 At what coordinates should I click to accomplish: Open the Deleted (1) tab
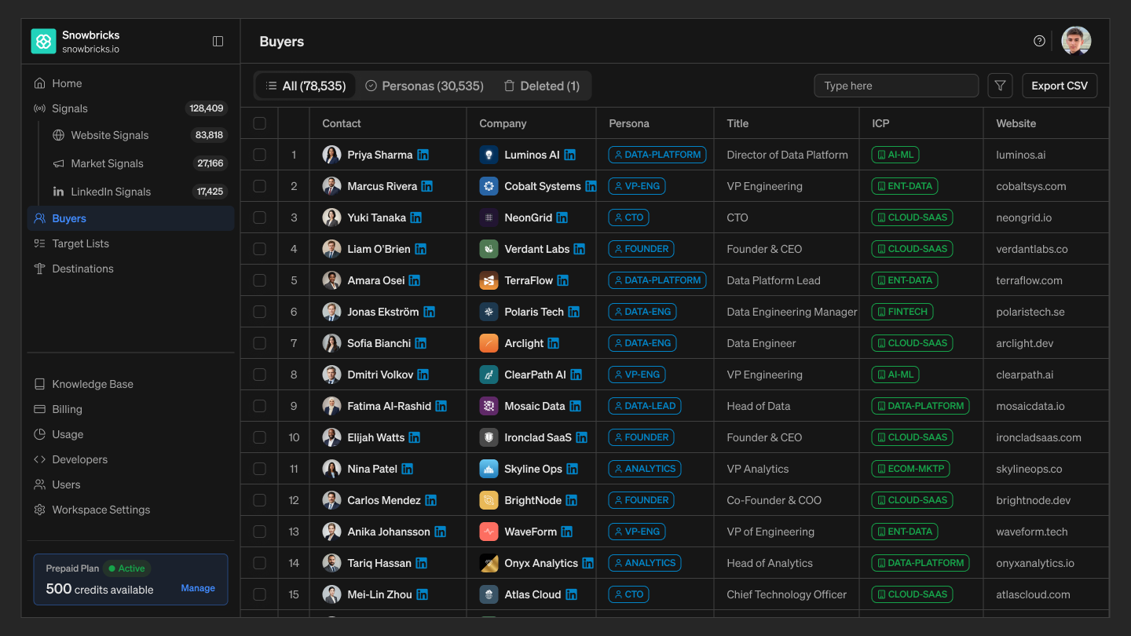(542, 86)
